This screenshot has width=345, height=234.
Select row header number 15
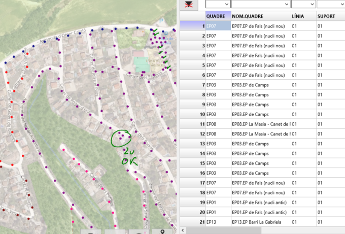(x=193, y=163)
